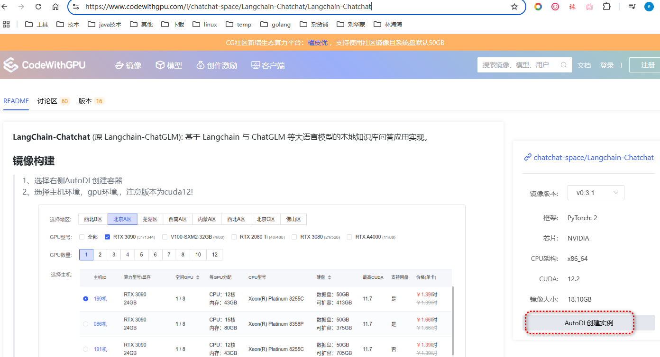The height and width of the screenshot is (357, 660).
Task: Open the pink TV extension icon
Action: pos(589,7)
